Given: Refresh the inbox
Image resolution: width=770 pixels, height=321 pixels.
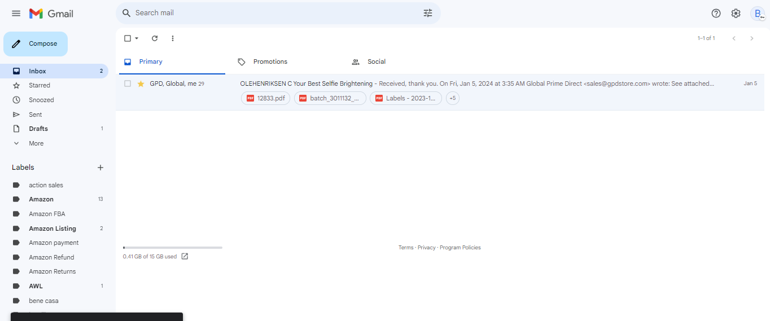Looking at the screenshot, I should pos(155,38).
